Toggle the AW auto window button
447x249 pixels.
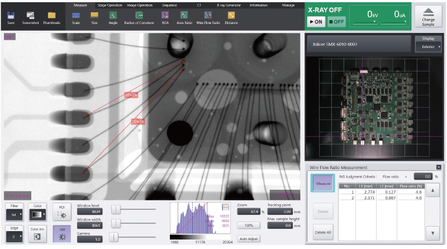click(x=62, y=234)
